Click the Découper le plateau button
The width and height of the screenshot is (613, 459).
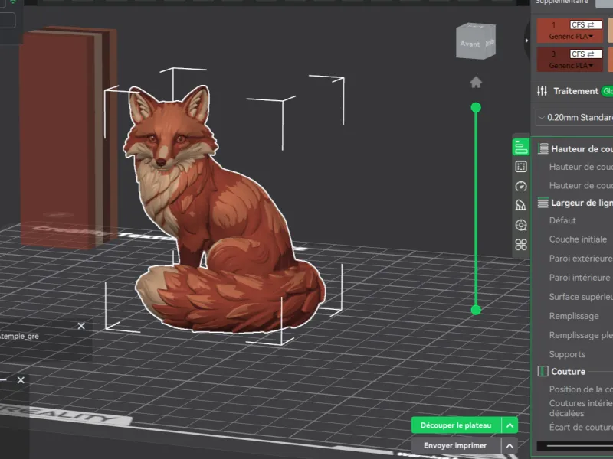click(x=456, y=425)
